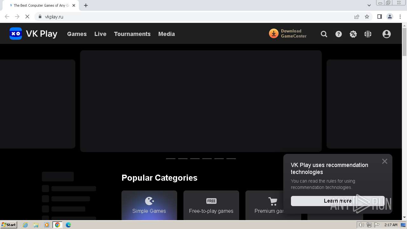Stop page loading in browser toolbar
This screenshot has height=229, width=407.
27,17
